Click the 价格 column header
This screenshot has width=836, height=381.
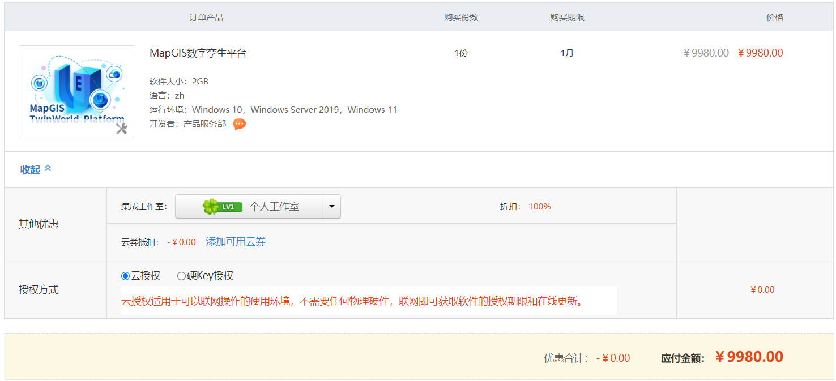775,18
